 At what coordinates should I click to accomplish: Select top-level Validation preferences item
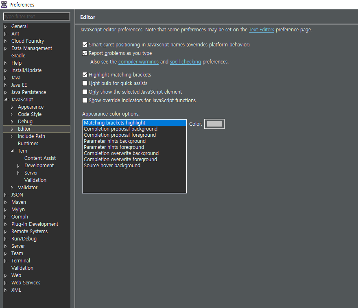pos(22,268)
